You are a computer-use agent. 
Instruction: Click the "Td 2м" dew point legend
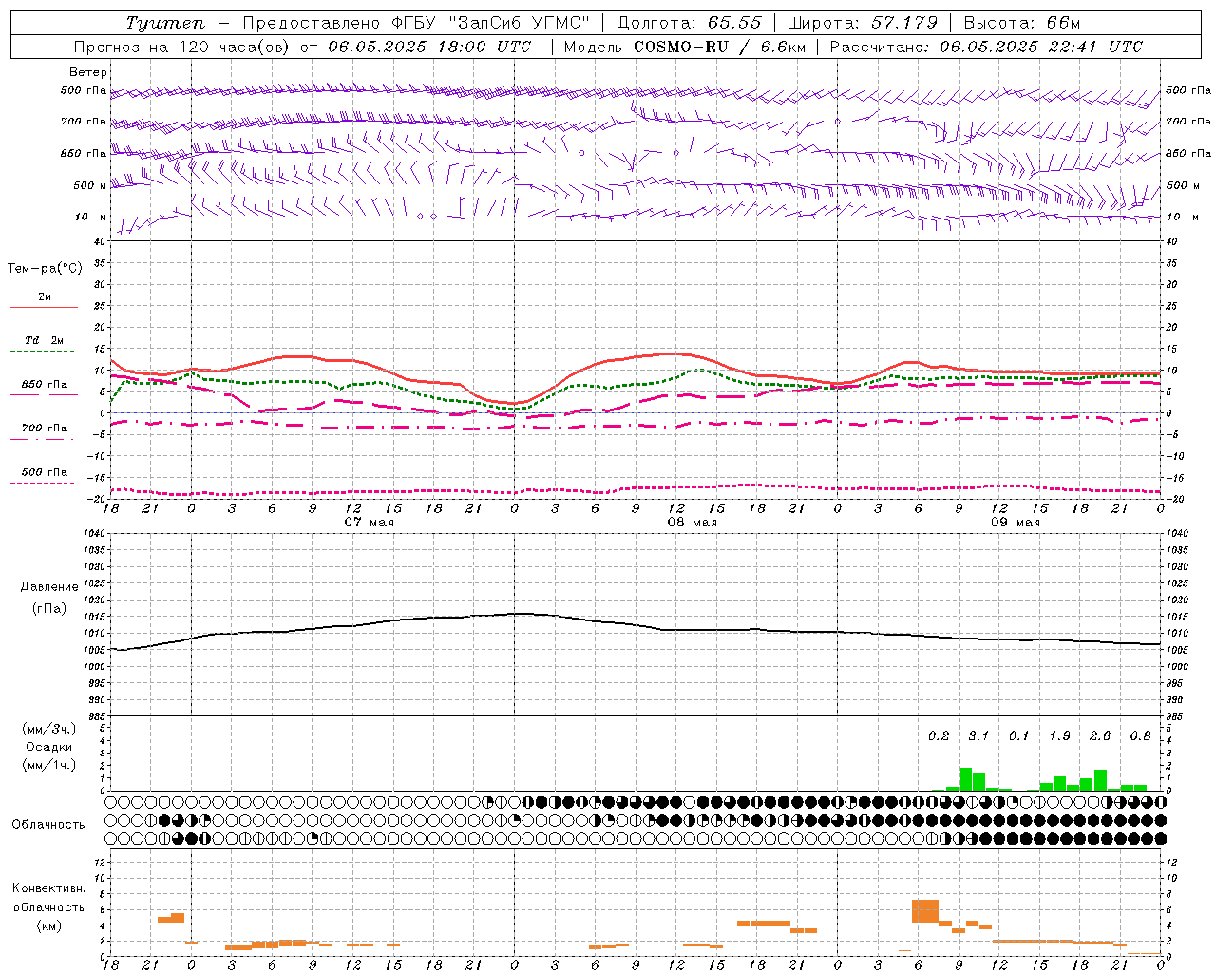44,340
